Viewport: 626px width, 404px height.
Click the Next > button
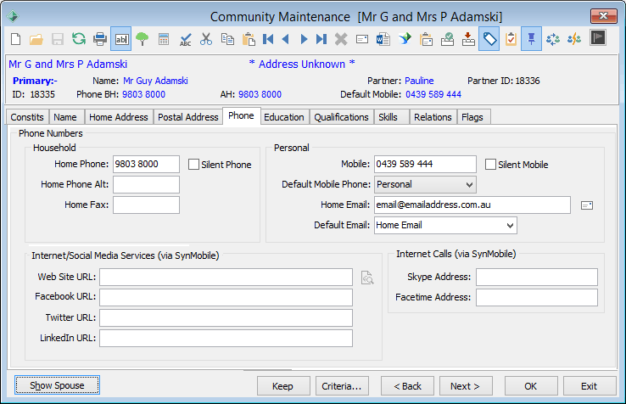(x=466, y=386)
